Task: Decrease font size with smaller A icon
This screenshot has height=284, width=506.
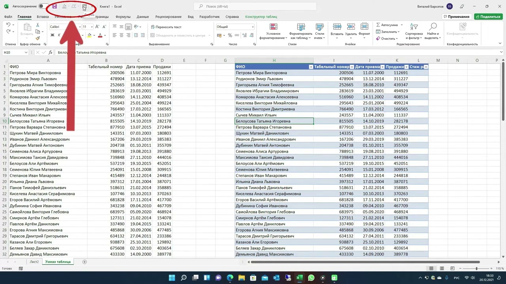Action: click(104, 26)
